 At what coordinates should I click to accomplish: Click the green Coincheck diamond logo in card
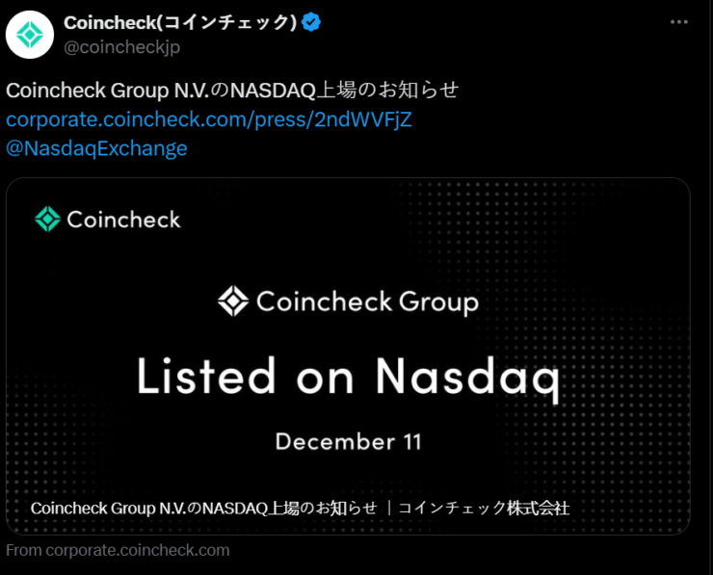[x=47, y=219]
